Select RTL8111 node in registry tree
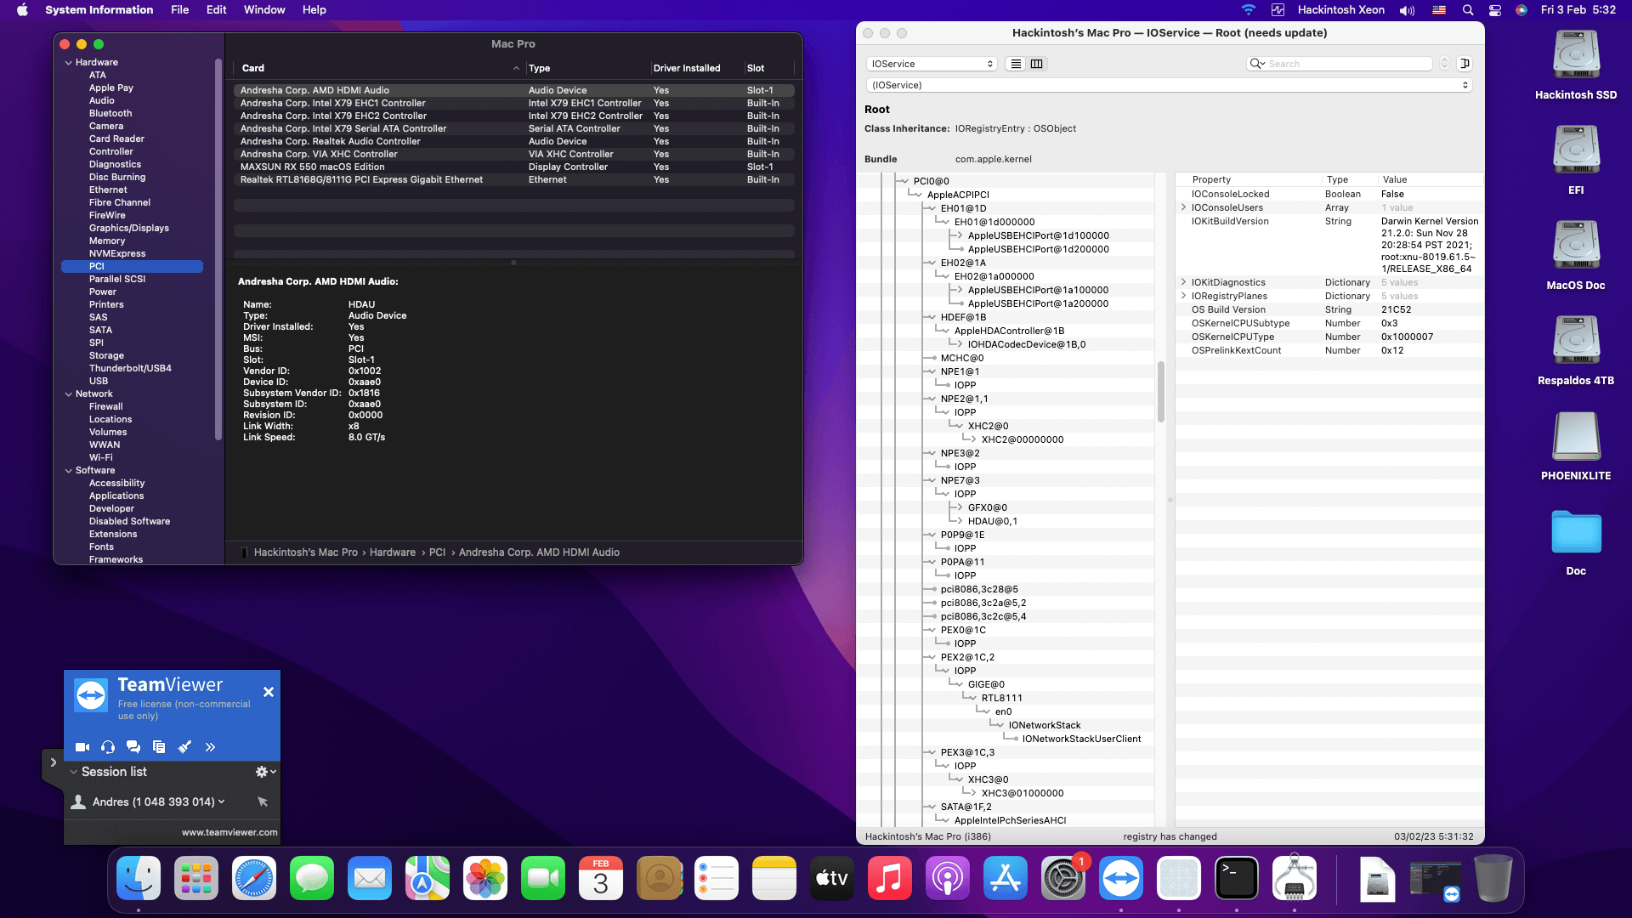This screenshot has width=1632, height=918. coord(1001,698)
